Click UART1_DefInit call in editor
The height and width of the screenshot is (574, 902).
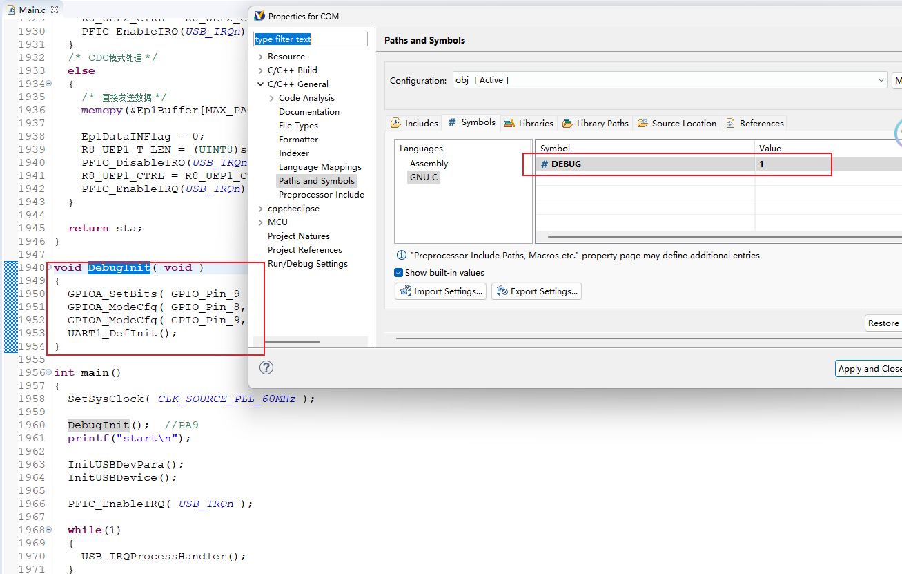pos(122,333)
